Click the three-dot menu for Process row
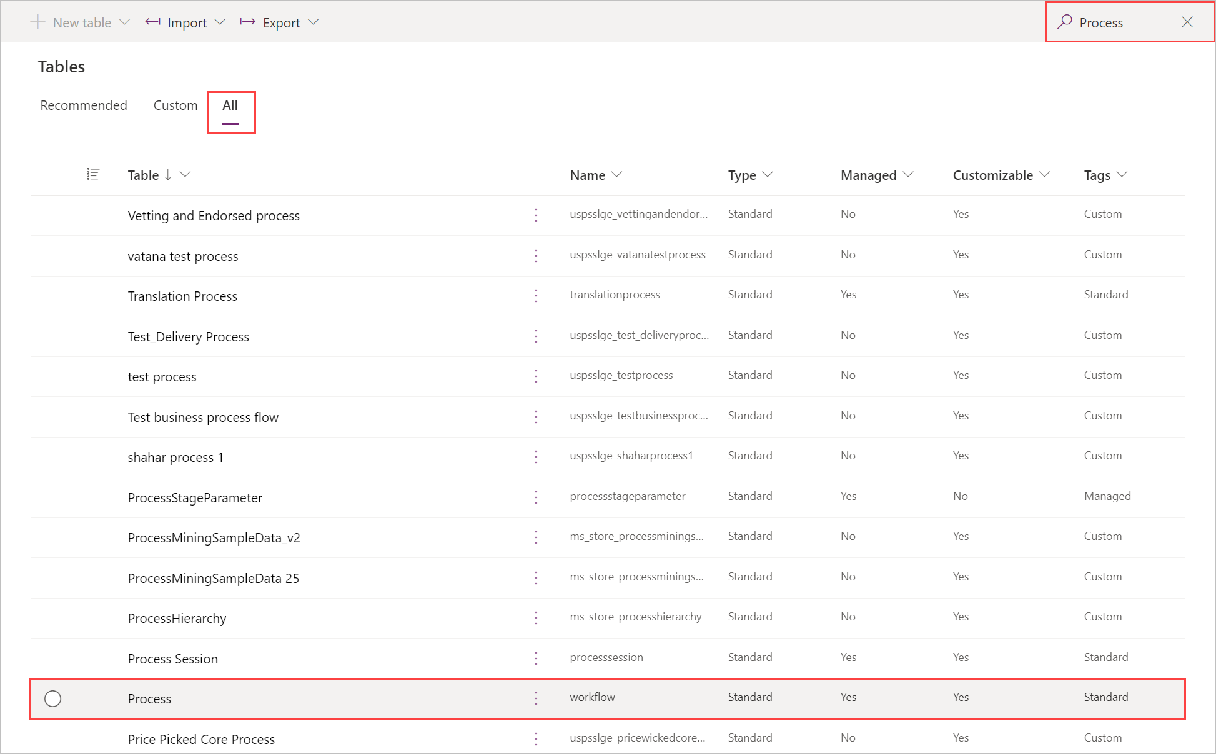This screenshot has height=754, width=1216. (x=537, y=698)
